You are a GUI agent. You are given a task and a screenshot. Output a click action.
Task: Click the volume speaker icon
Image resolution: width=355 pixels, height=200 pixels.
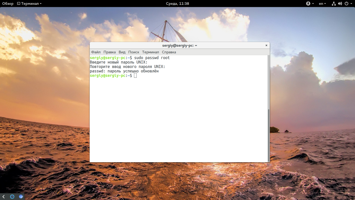coord(340,3)
